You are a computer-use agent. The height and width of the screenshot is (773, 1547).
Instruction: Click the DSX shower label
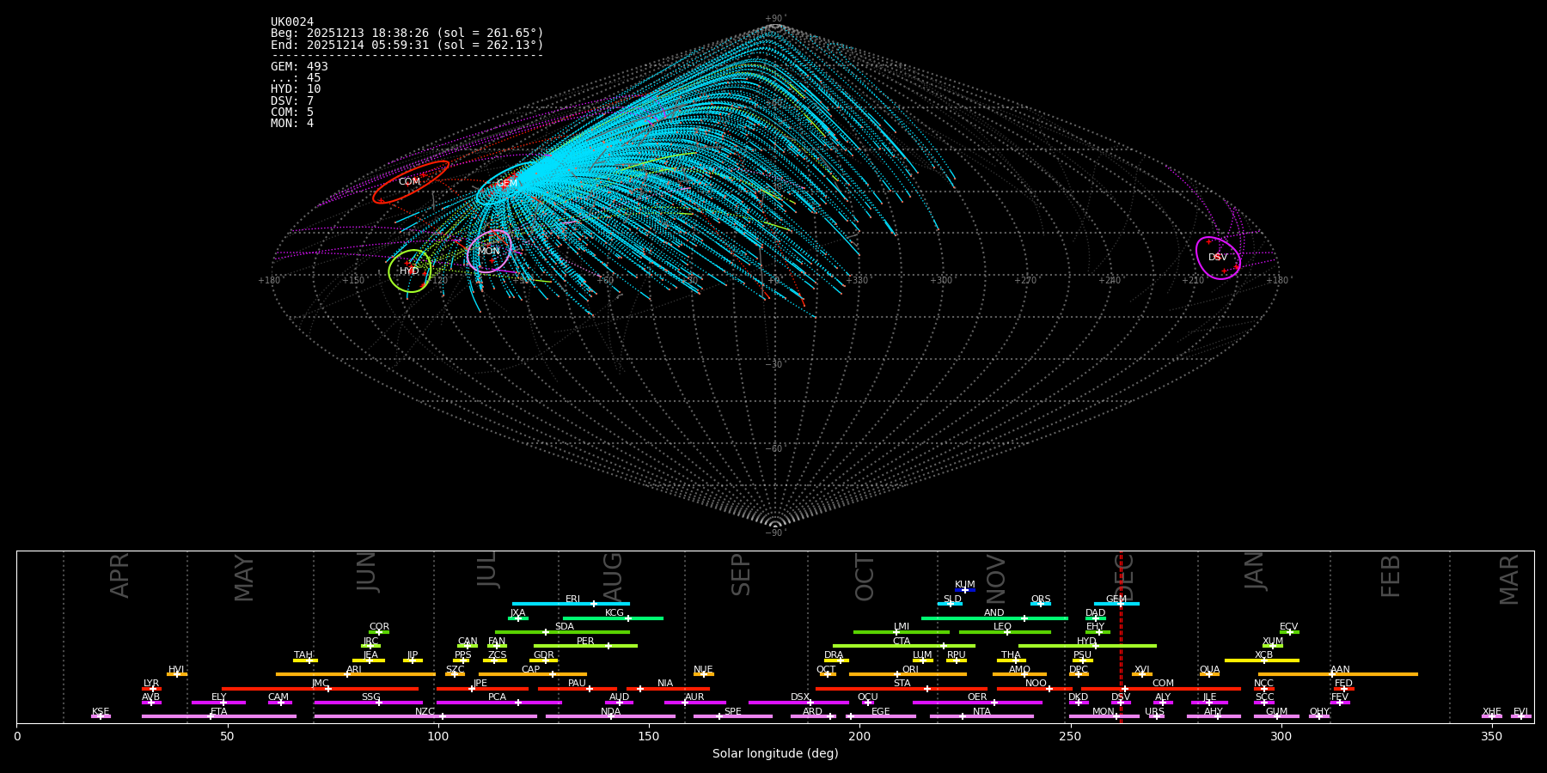800,697
